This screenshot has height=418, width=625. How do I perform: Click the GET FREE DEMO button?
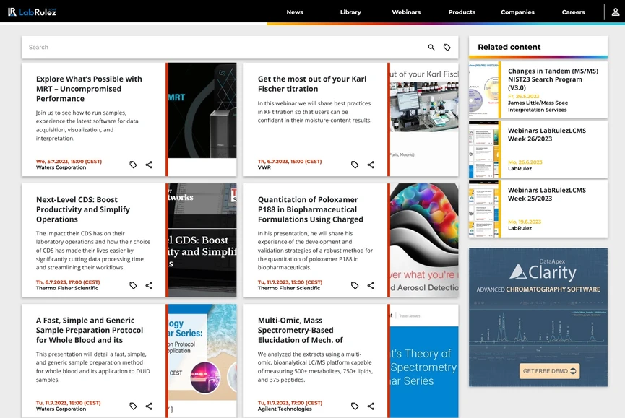(549, 371)
